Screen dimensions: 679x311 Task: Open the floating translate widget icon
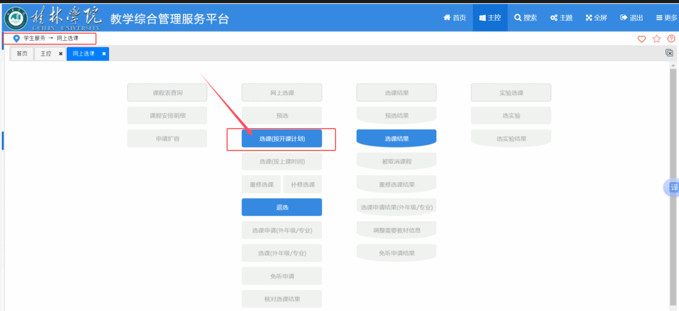click(x=673, y=187)
